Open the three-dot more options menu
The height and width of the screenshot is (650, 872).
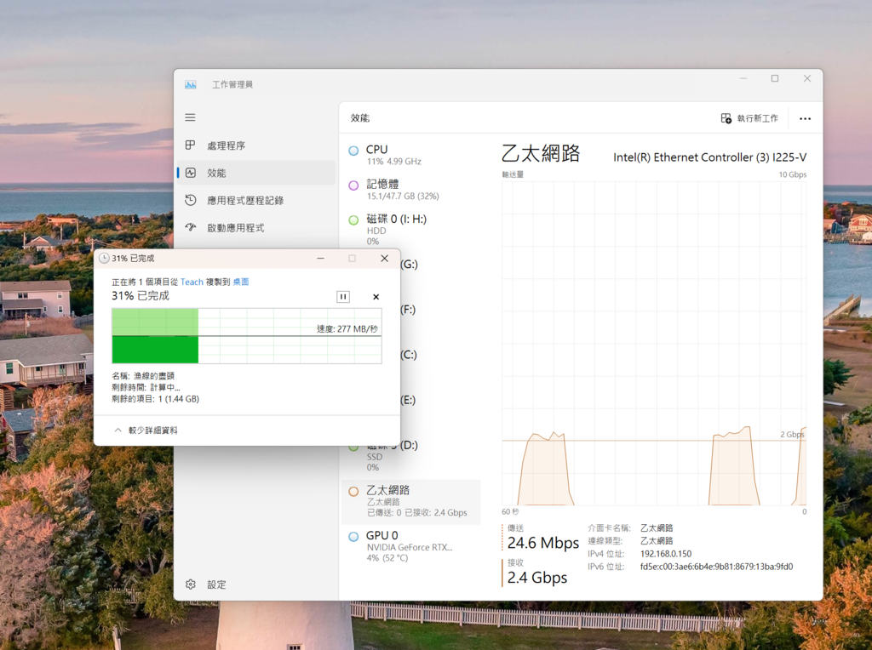pyautogui.click(x=805, y=118)
